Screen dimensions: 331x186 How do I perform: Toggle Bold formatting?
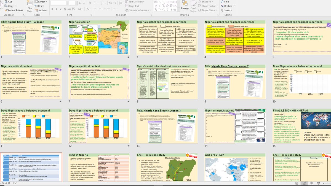pos(52,9)
